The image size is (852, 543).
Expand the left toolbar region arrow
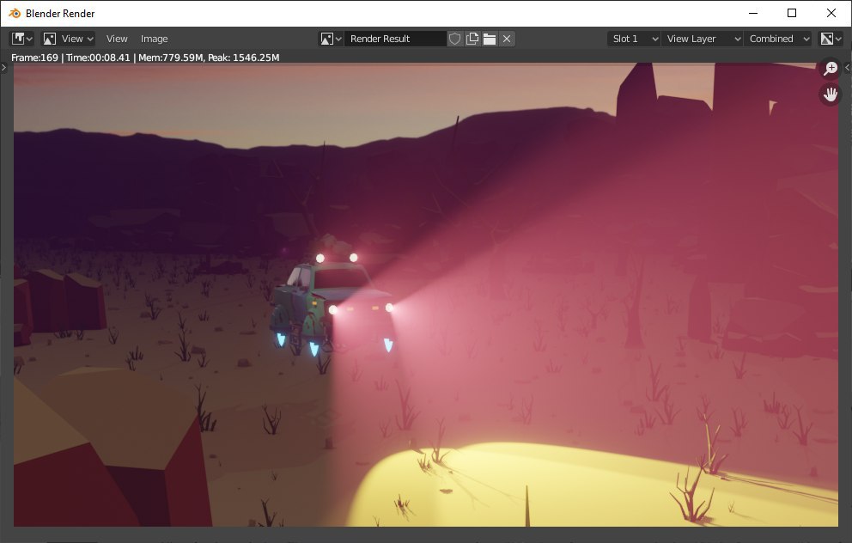point(3,67)
